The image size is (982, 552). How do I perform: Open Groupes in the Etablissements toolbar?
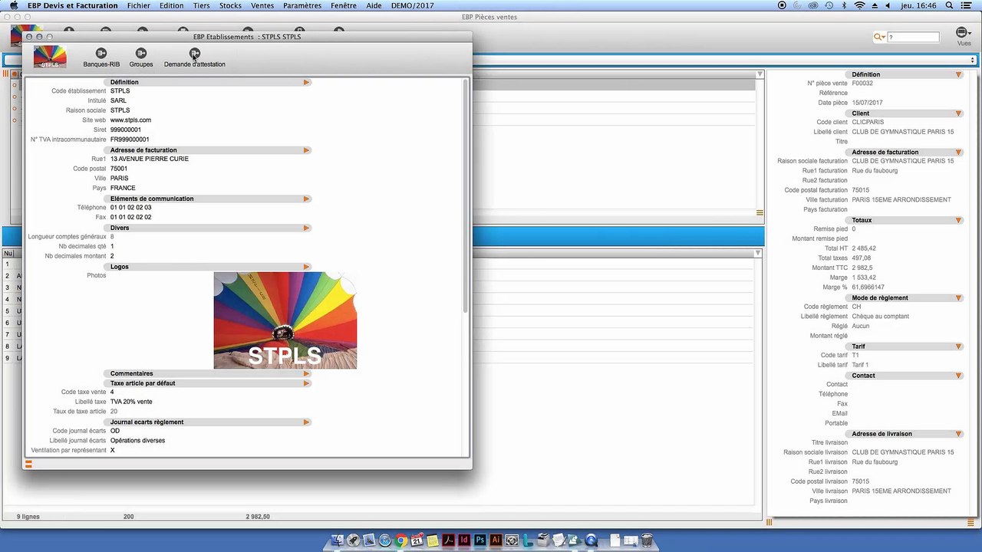(141, 58)
